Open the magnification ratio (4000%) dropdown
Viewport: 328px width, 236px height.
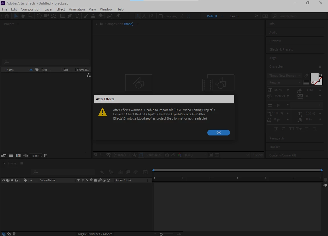tap(122, 155)
